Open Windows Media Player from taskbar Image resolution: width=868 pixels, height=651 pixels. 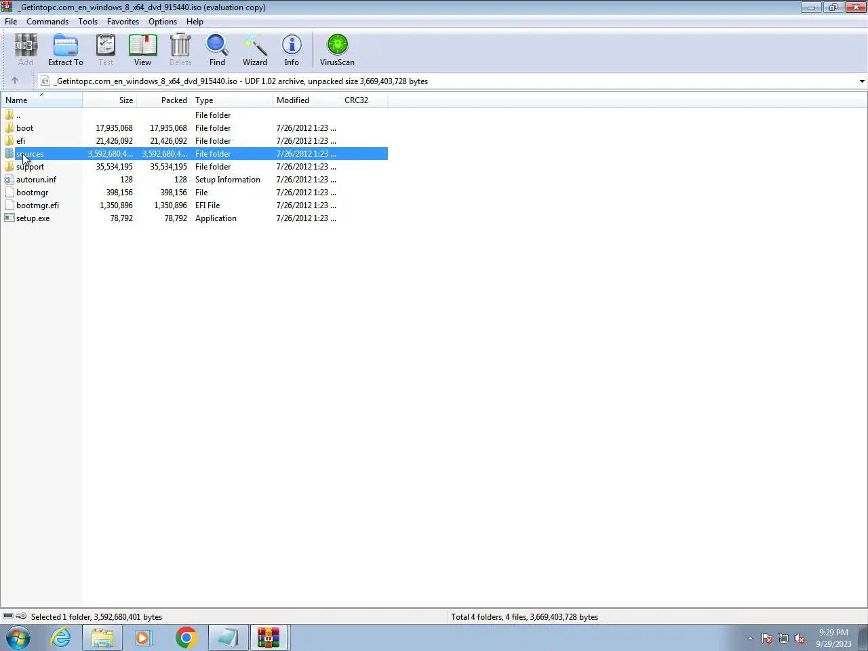(144, 638)
